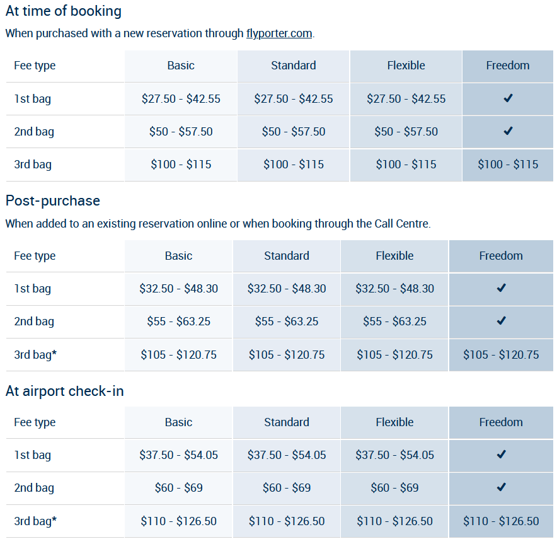Click Freedom 1st bag checkmark under time of booking

tap(508, 98)
